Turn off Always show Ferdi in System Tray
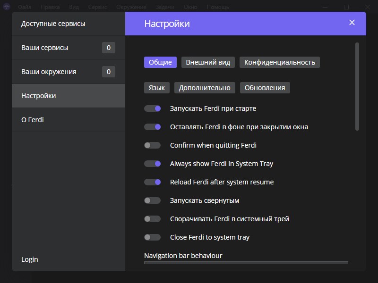Image resolution: width=378 pixels, height=283 pixels. 153,164
